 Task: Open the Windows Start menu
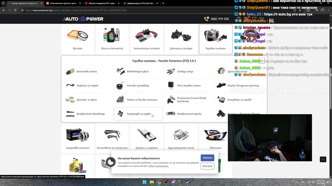[145, 182]
